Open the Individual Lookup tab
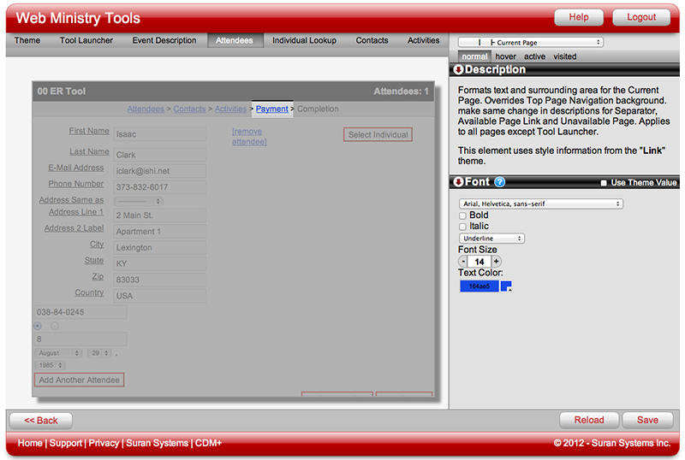 [304, 40]
